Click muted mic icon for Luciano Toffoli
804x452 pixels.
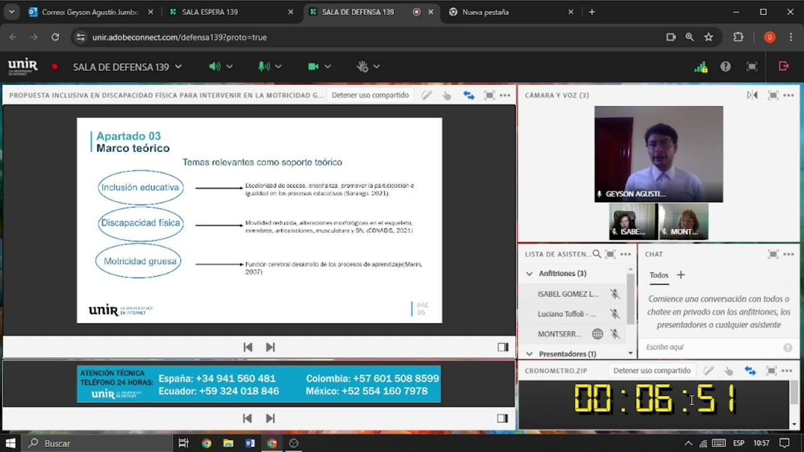pyautogui.click(x=615, y=314)
